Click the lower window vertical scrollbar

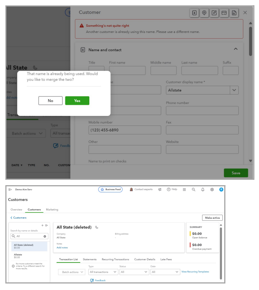(221, 253)
